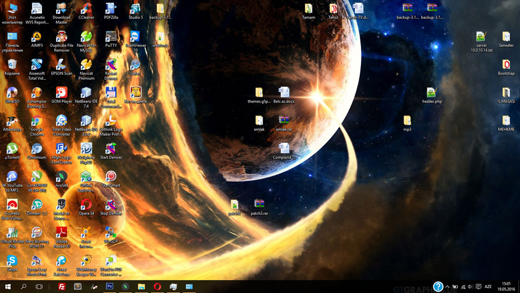Open Duplicate File Remover shortcut
The width and height of the screenshot is (520, 293).
coord(61,41)
